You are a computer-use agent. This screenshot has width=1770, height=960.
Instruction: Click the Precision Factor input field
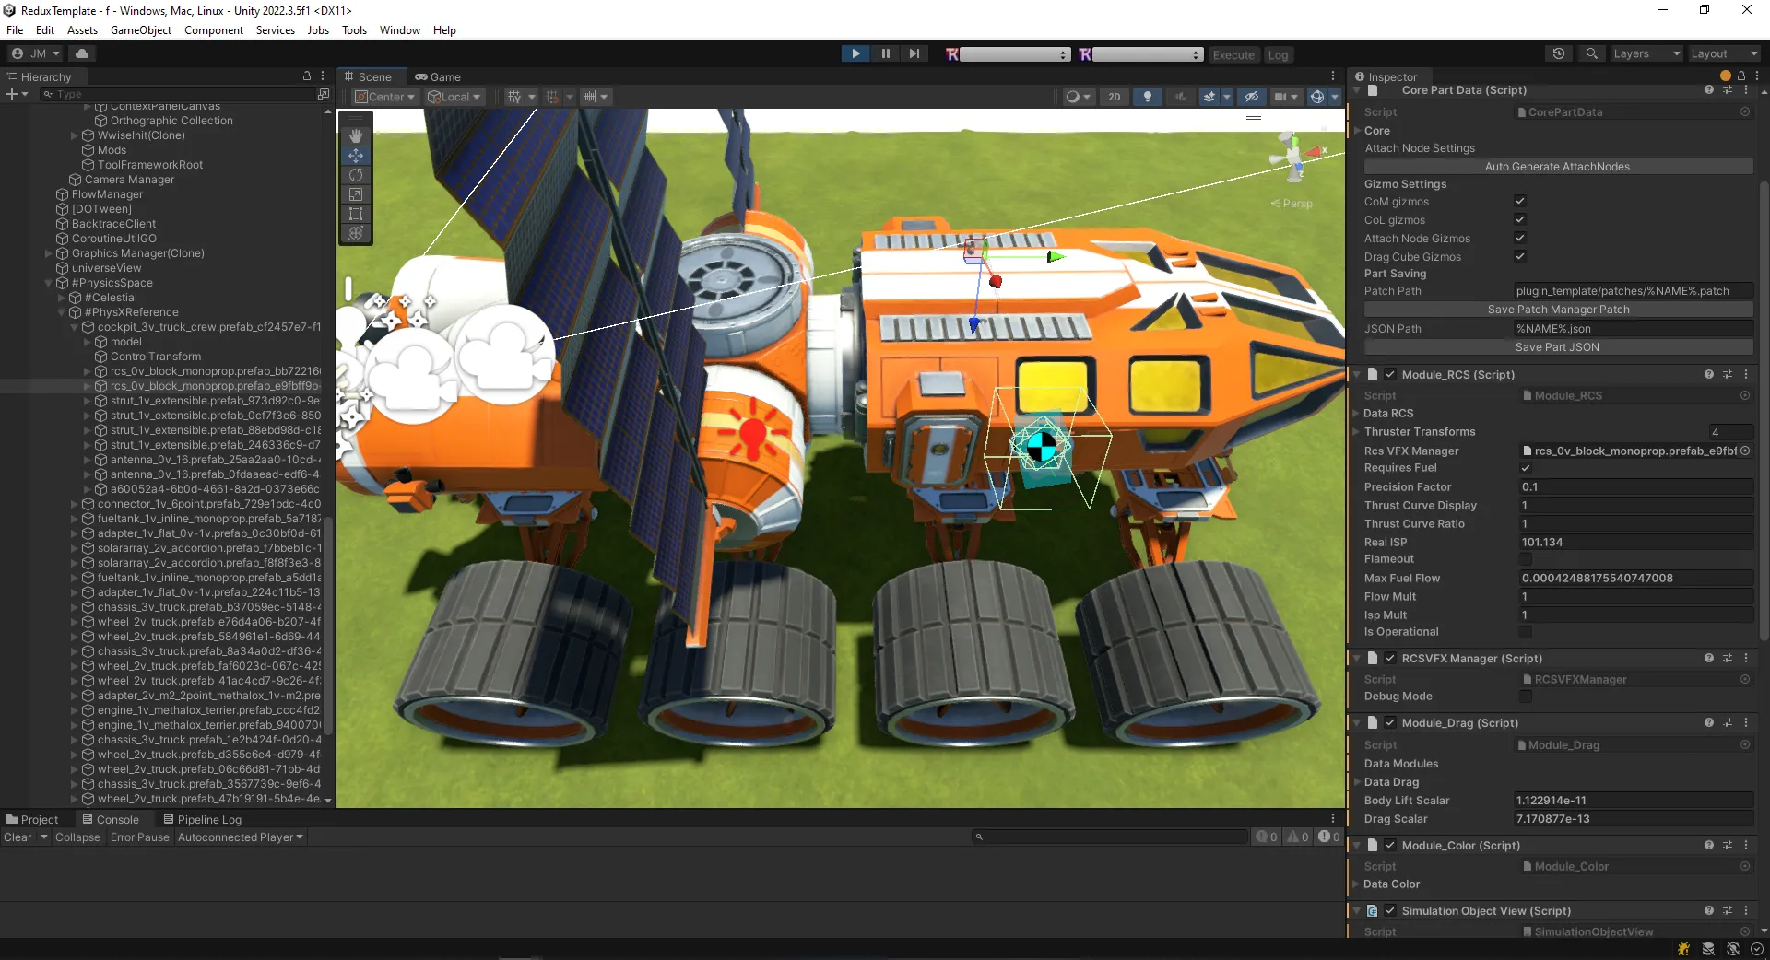click(x=1636, y=487)
